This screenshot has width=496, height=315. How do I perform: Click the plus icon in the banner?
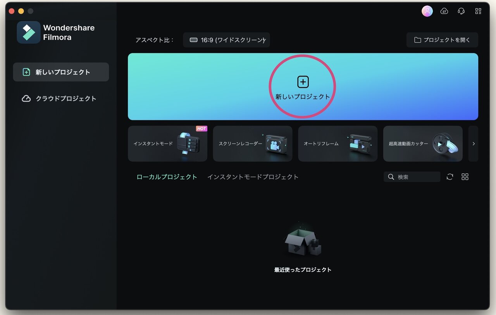(x=303, y=82)
